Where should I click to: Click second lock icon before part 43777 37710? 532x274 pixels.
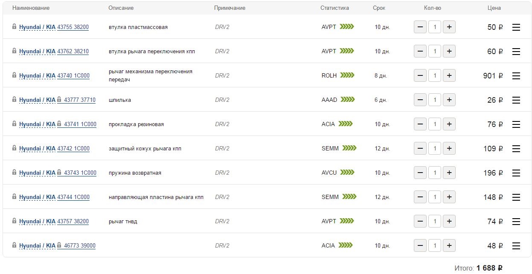click(60, 100)
